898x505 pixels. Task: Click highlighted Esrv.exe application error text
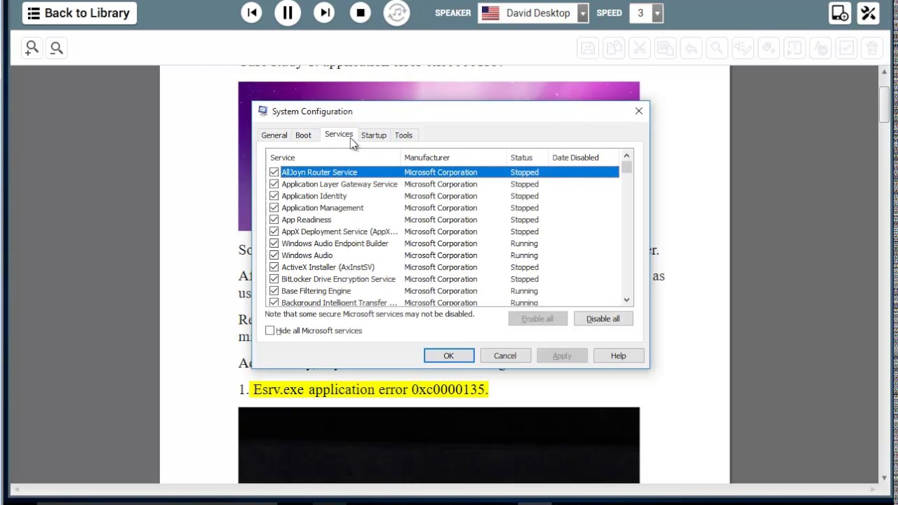370,389
